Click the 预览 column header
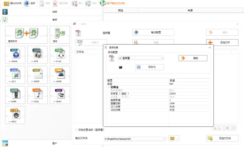This screenshot has height=147, width=244. click(121, 10)
